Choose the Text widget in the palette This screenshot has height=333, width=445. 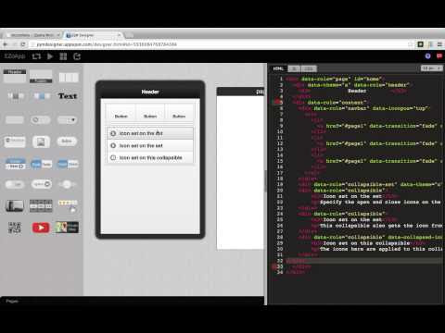click(68, 96)
